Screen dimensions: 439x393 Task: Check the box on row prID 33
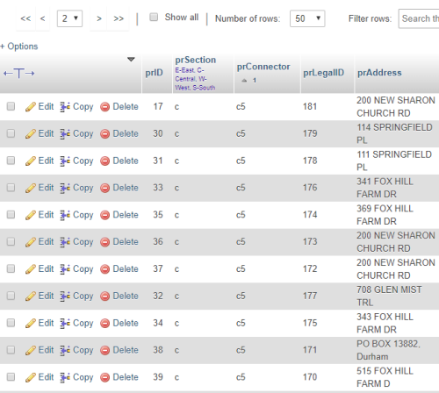point(11,188)
